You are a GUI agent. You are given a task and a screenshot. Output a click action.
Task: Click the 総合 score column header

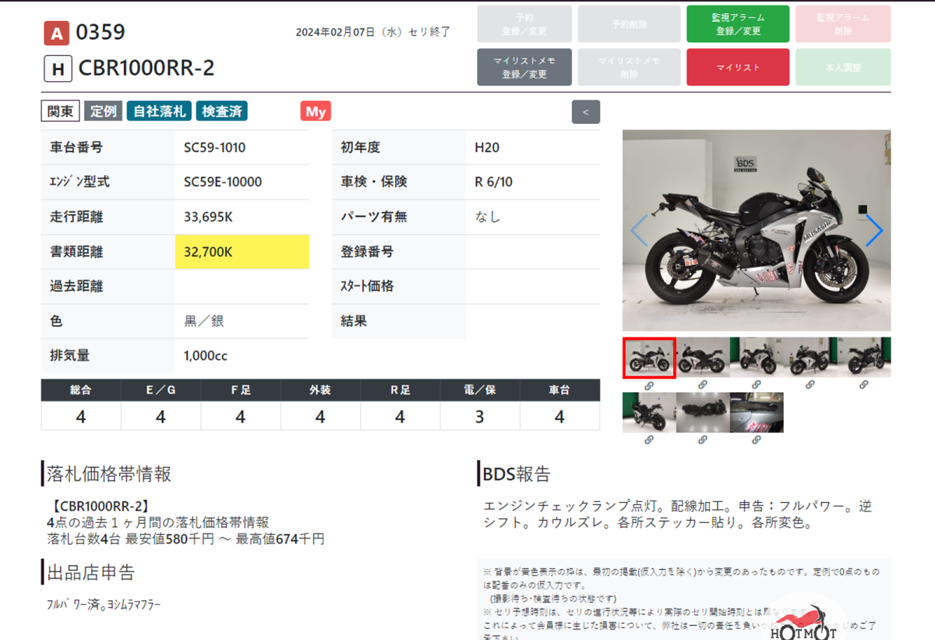click(81, 390)
